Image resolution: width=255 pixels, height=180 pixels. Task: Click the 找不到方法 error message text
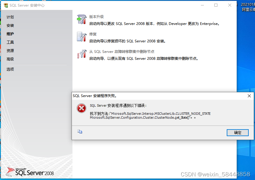[150, 115]
